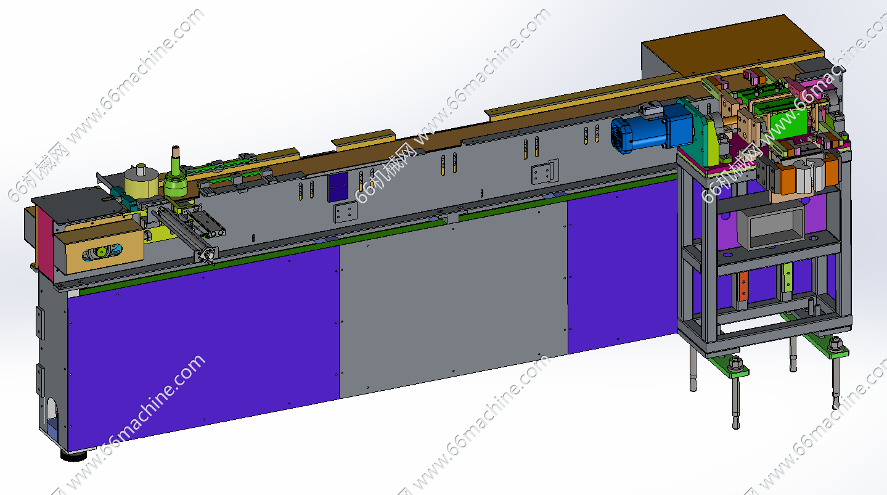Click the hex nut on right foot bracket

click(836, 342)
